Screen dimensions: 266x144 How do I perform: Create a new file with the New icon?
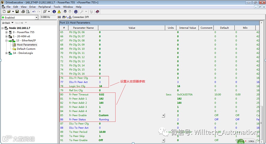pyautogui.click(x=4, y=11)
